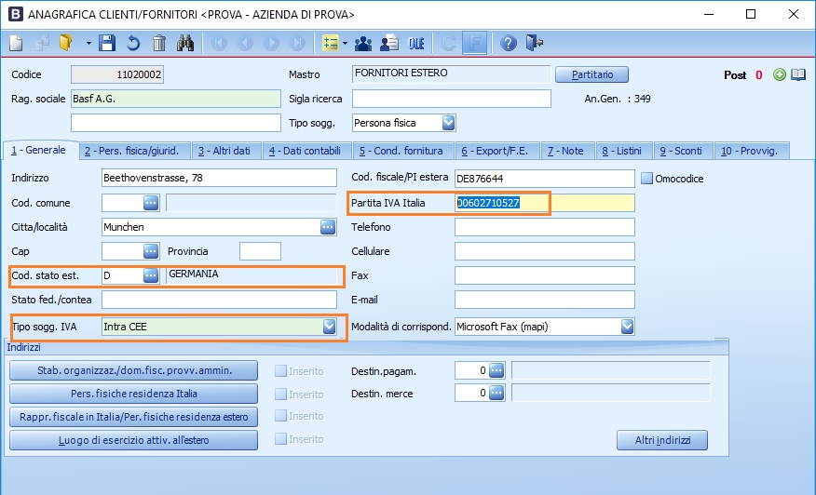Viewport: 816px width, 495px height.
Task: Click the OLE toolbar icon
Action: tap(416, 43)
